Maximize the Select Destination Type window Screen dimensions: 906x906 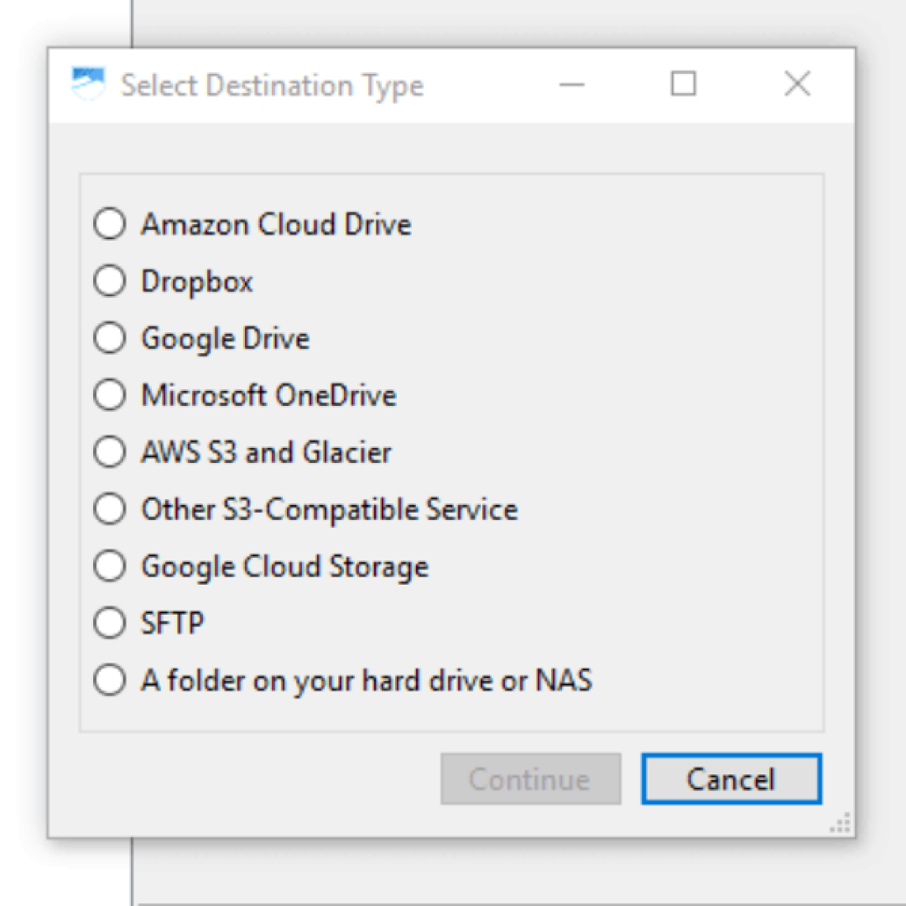pos(683,85)
